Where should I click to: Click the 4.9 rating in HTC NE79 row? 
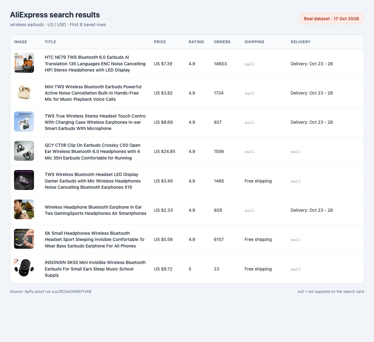point(192,64)
